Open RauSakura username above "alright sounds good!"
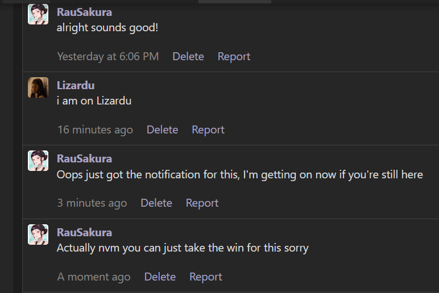 (x=84, y=12)
